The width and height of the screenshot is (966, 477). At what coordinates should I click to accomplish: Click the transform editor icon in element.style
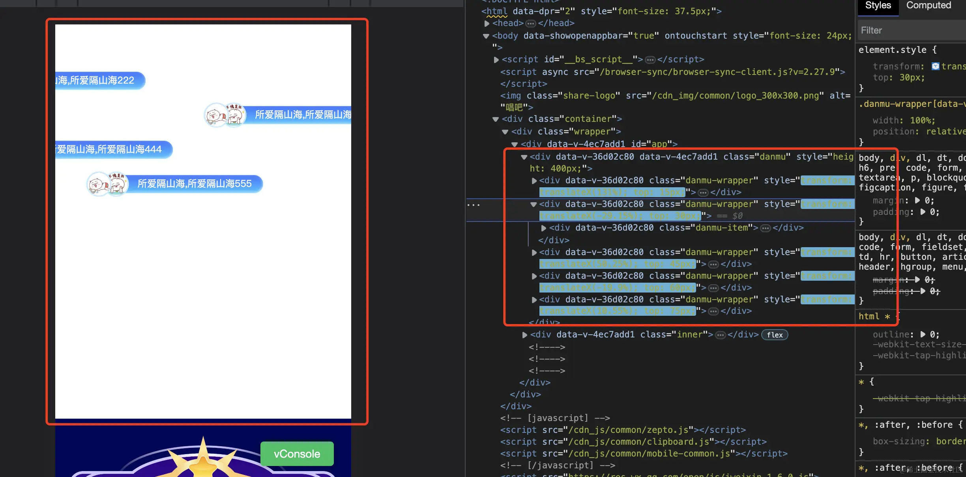coord(935,66)
